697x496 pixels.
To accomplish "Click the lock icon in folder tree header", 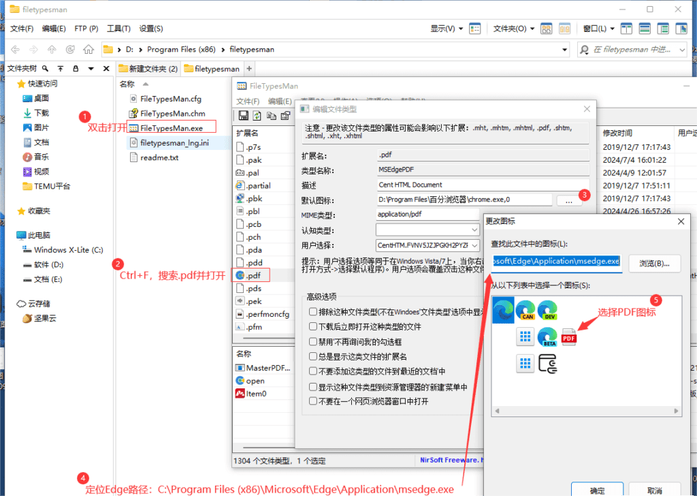I will (76, 69).
